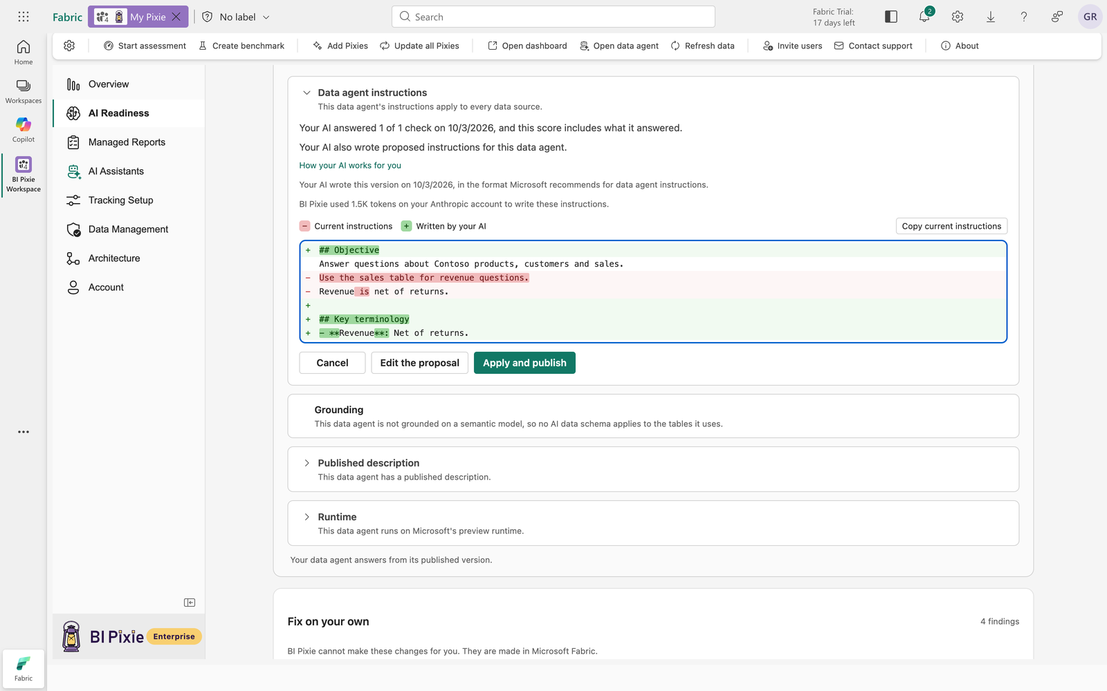
Task: Open the toolbar settings gear
Action: pos(69,46)
